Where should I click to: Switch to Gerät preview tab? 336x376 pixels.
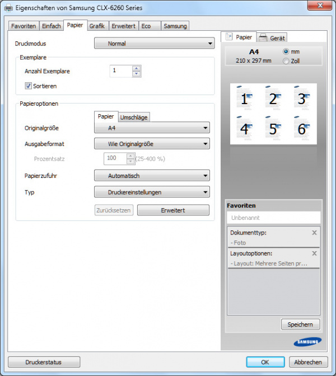coord(272,37)
